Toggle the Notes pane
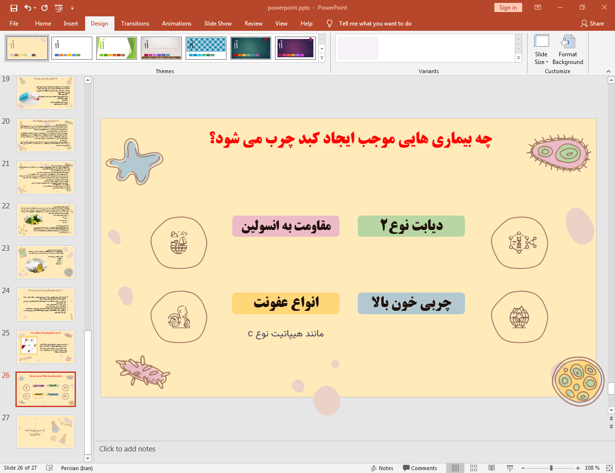 click(x=382, y=468)
